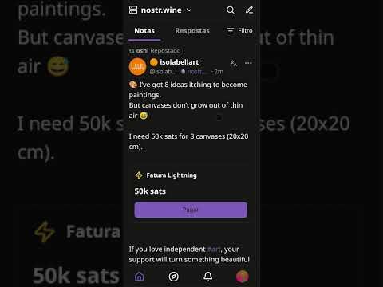Click the isolabellart display name
The height and width of the screenshot is (287, 383).
180,62
